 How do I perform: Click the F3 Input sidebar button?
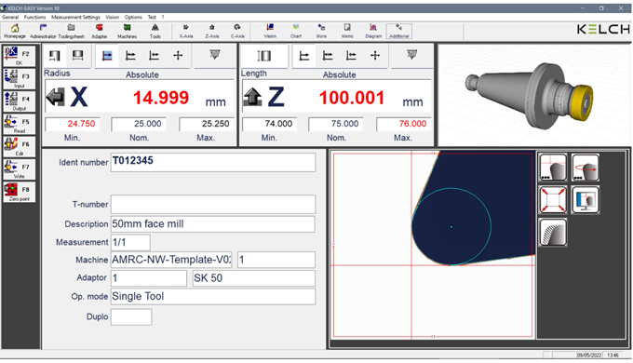click(x=19, y=78)
